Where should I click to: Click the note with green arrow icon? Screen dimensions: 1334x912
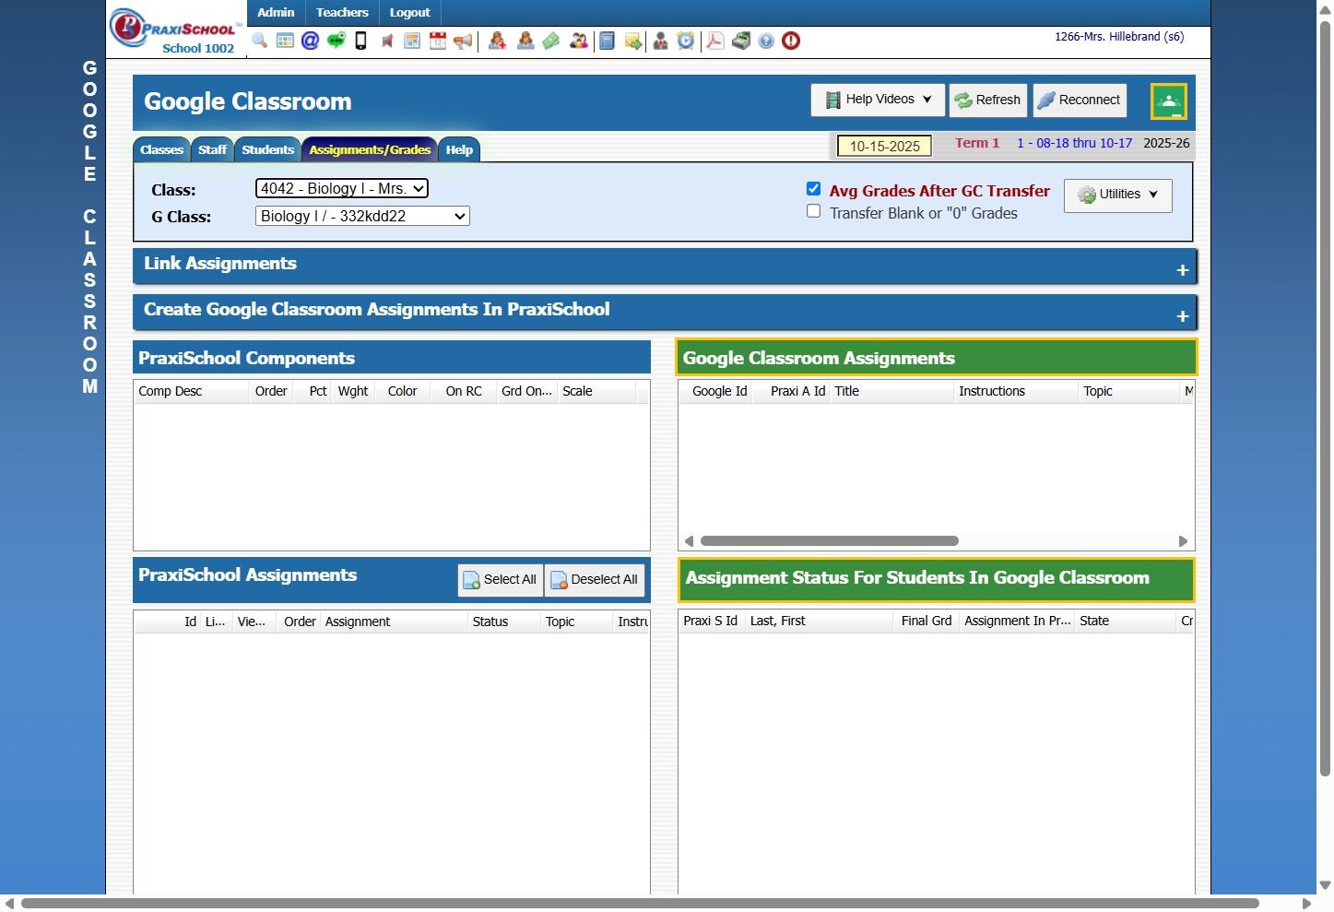pyautogui.click(x=633, y=41)
